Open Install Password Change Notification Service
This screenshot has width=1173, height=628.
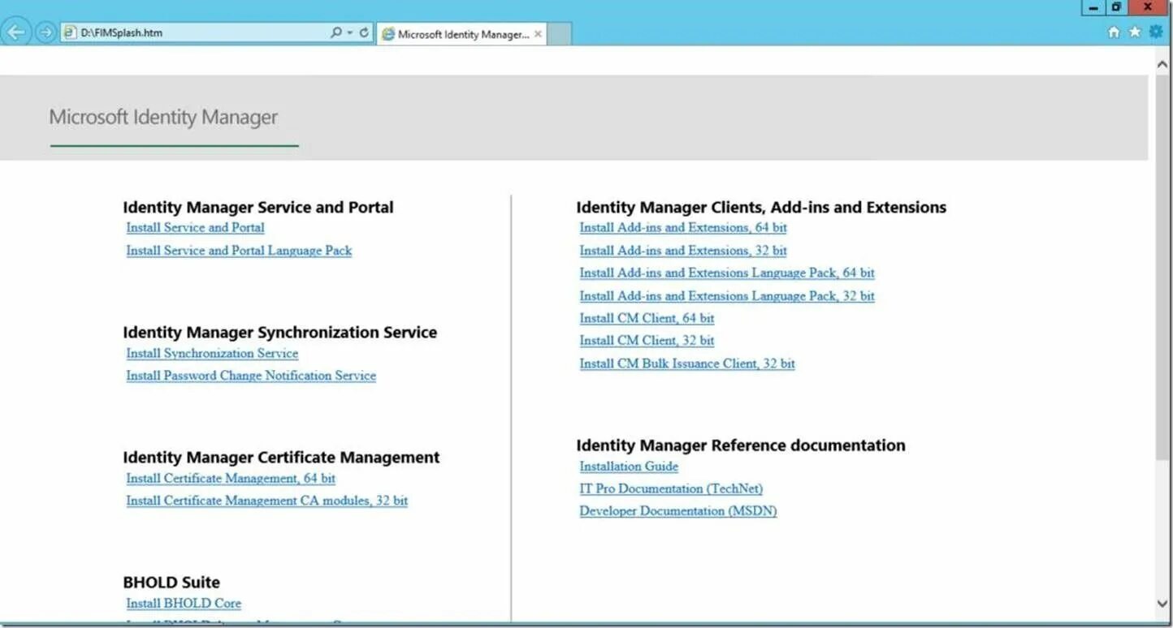coord(251,376)
